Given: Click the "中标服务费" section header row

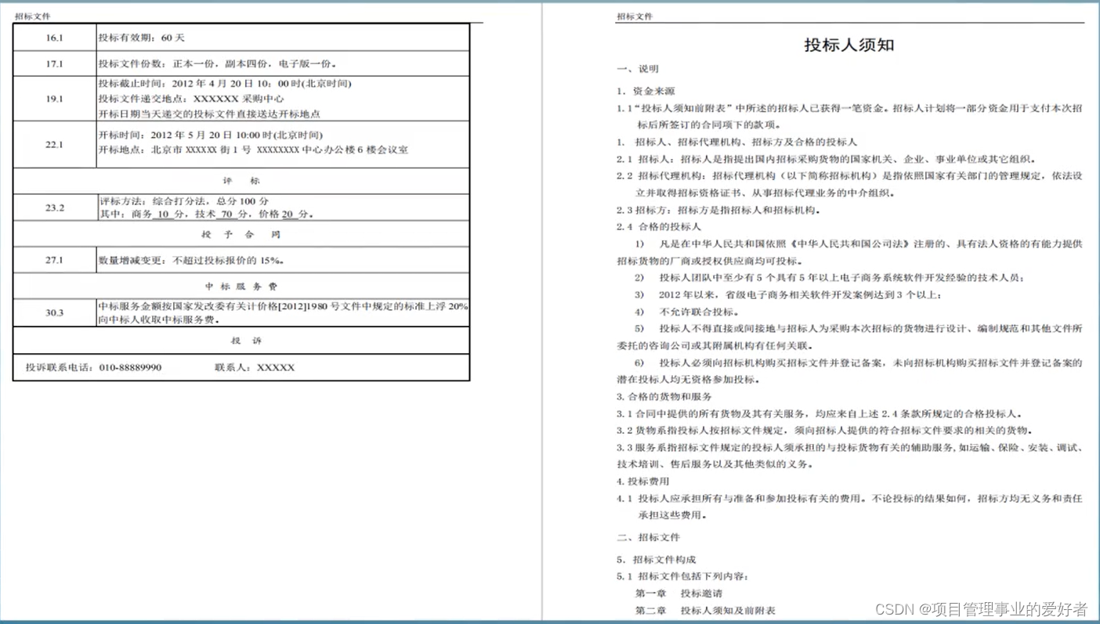Looking at the screenshot, I should tap(241, 286).
